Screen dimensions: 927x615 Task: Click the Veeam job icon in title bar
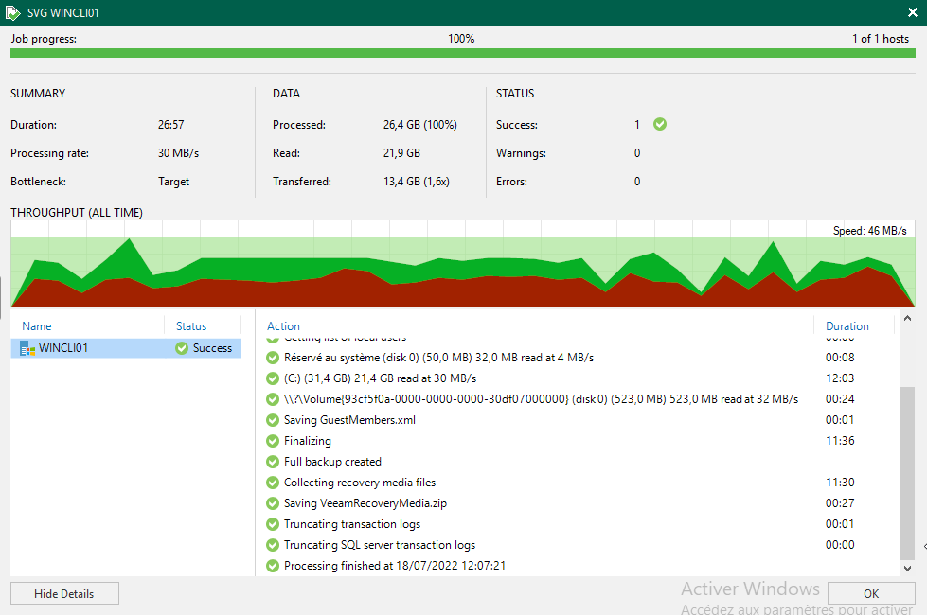pos(13,12)
